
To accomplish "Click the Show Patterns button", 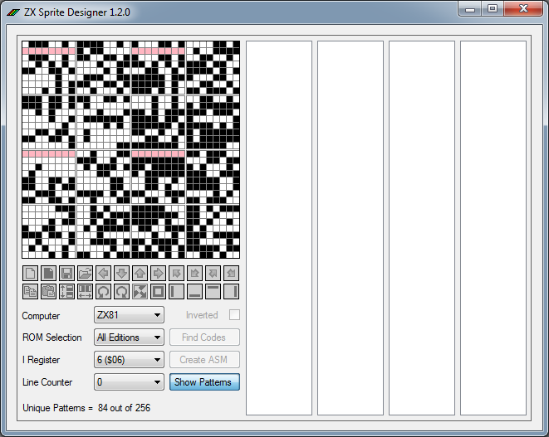I will click(204, 382).
